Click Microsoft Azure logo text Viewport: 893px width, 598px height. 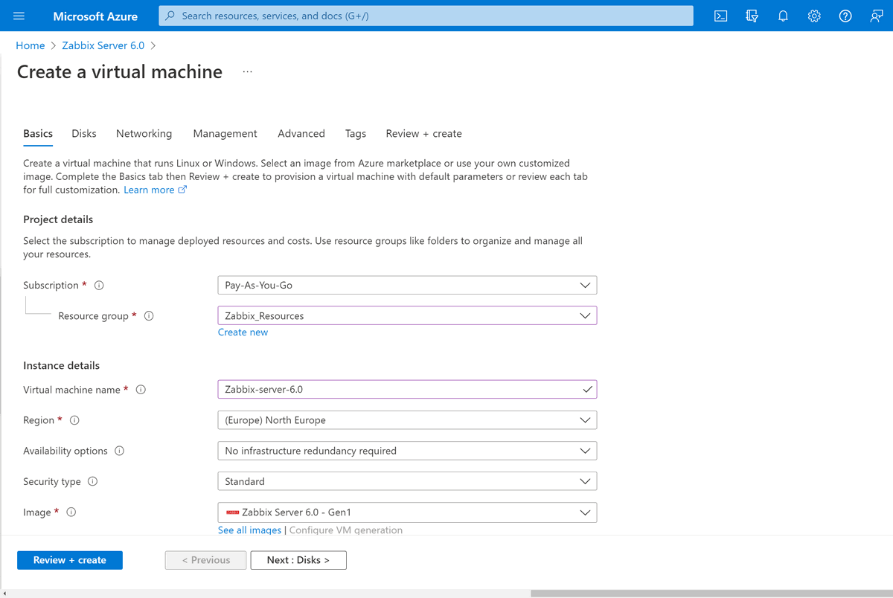[x=95, y=16]
